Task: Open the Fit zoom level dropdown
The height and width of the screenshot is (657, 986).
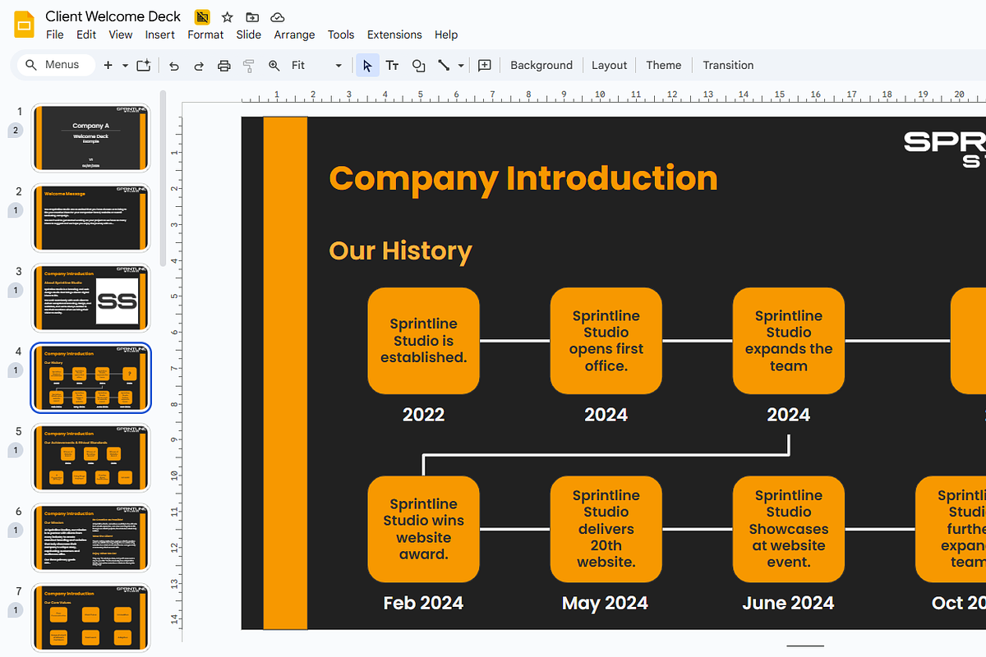Action: coord(316,66)
